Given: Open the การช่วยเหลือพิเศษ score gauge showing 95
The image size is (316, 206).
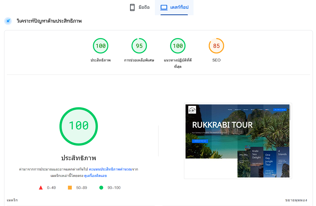Looking at the screenshot, I should coord(139,46).
